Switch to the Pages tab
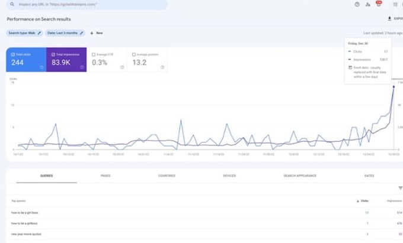This screenshot has width=403, height=243. (x=105, y=176)
